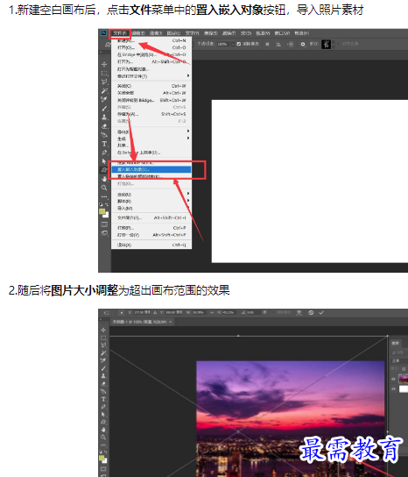The image size is (408, 477).
Task: Click photo layer thumbnail in Layers panel
Action: click(x=403, y=379)
